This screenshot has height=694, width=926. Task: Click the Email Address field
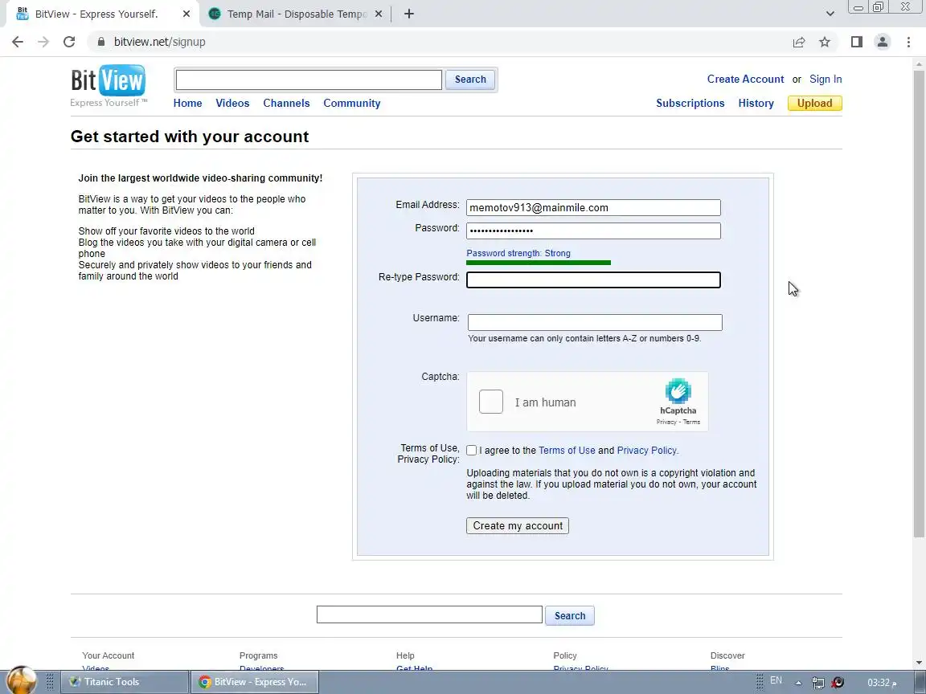pos(593,208)
